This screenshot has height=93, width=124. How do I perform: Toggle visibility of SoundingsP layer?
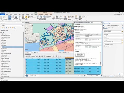[3, 75]
